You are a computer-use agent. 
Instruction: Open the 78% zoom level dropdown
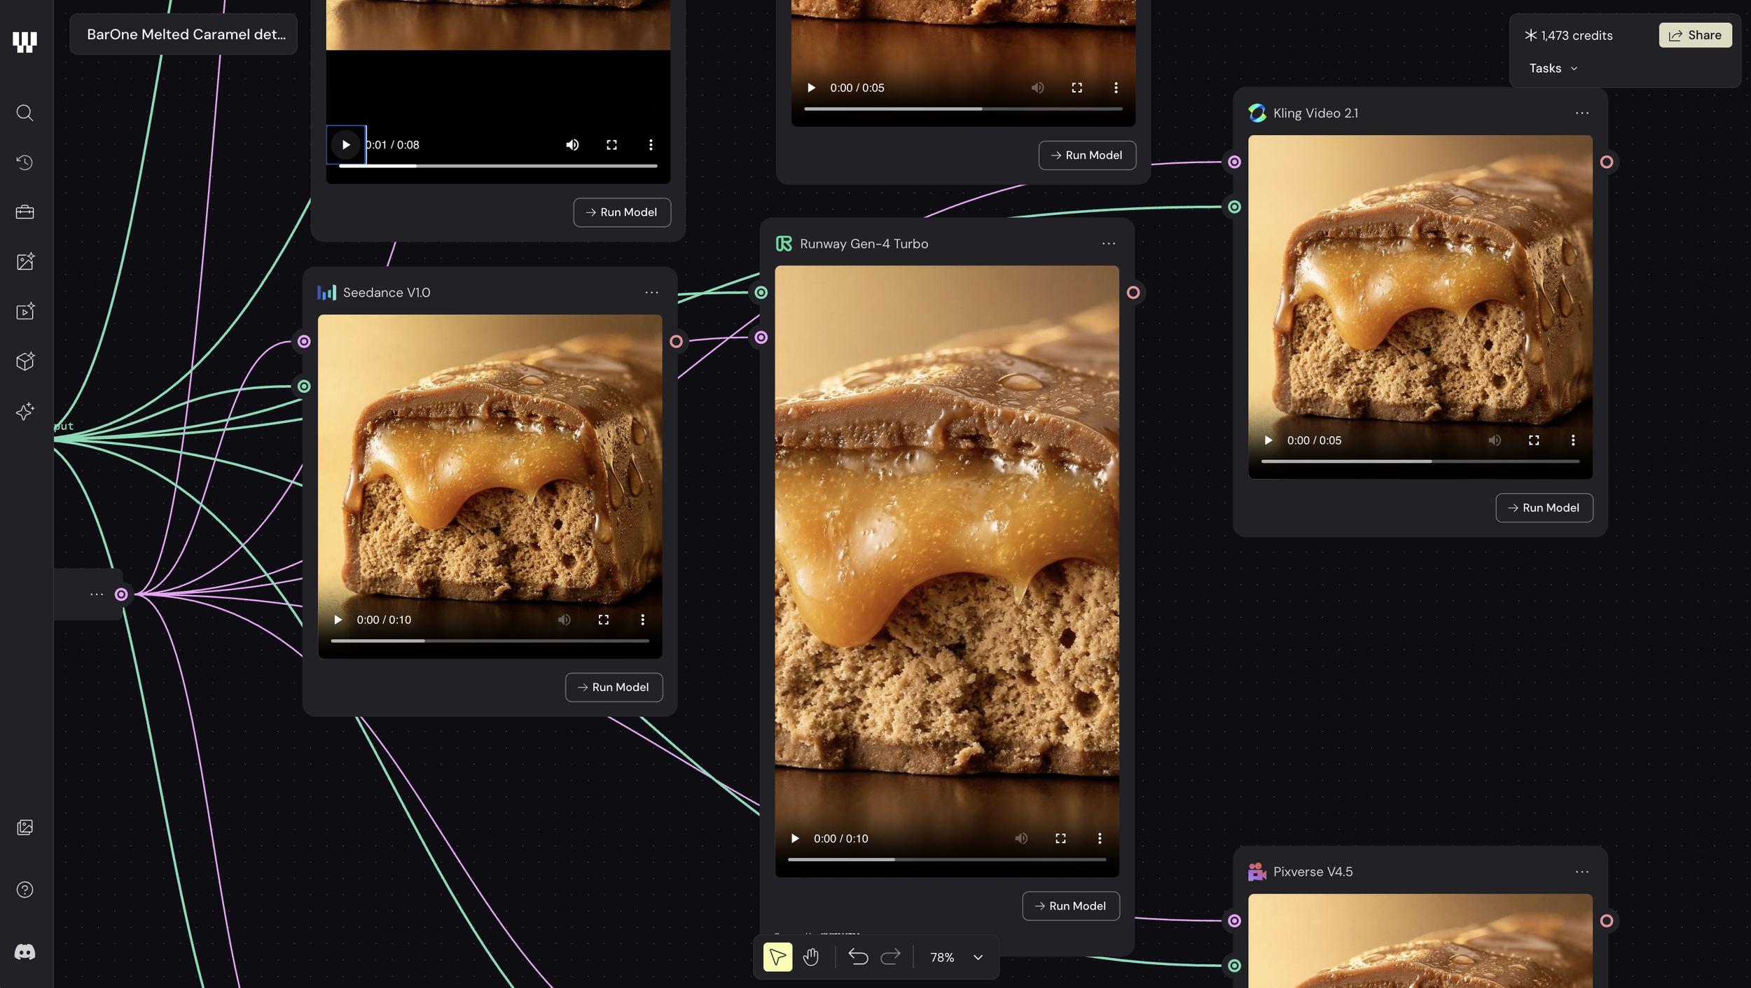point(953,956)
